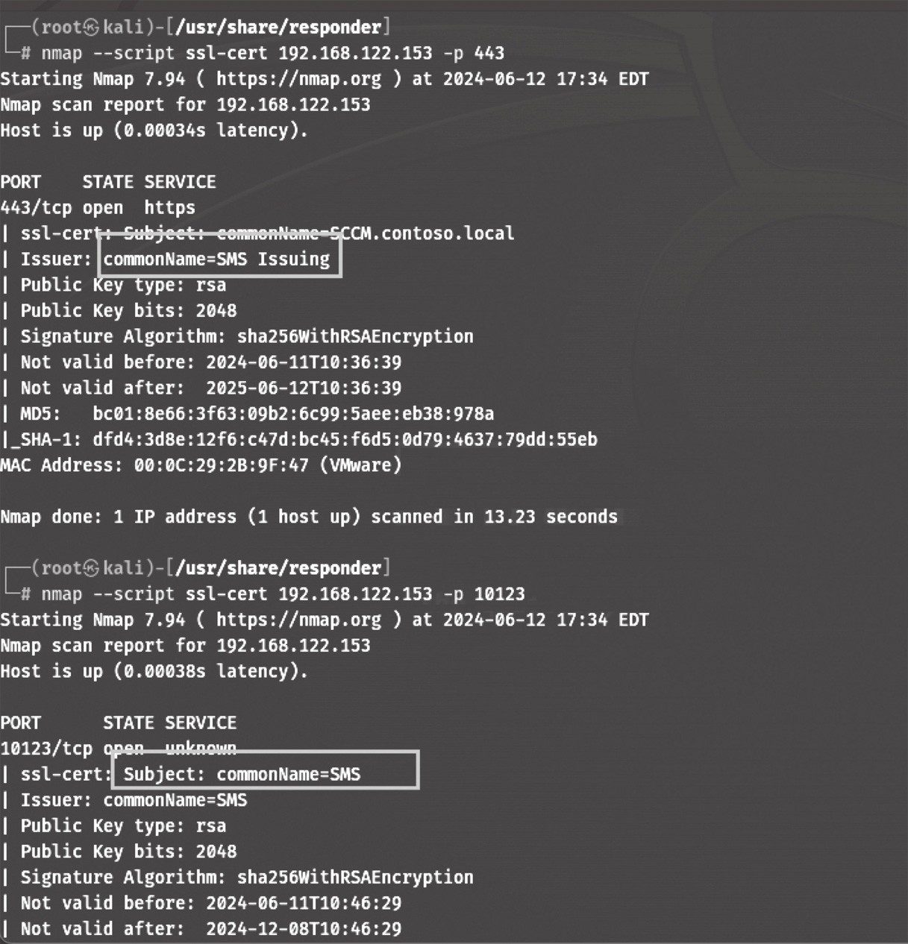Click the highlighted Subject: commonName=SMS box
The image size is (908, 944).
coord(265,770)
